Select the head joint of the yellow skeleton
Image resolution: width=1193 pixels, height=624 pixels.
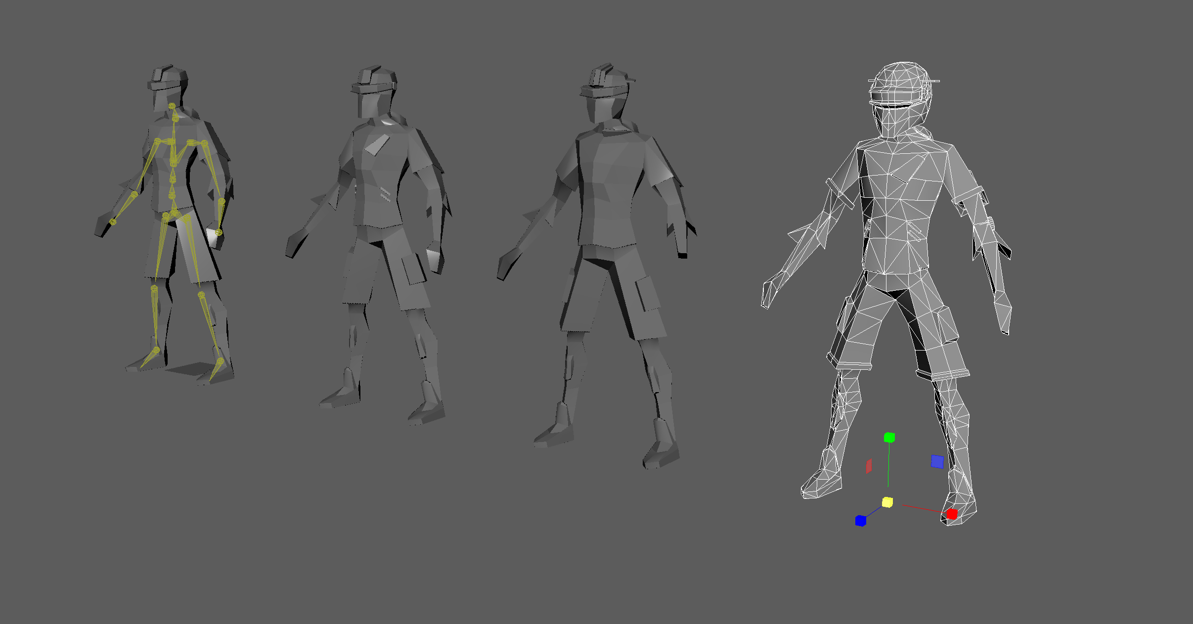pyautogui.click(x=172, y=106)
